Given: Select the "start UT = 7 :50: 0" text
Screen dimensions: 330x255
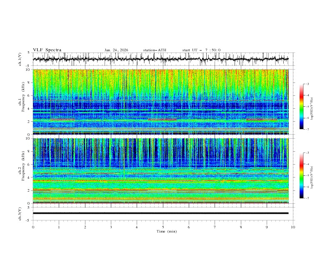Looking at the screenshot, I should click(201, 50).
